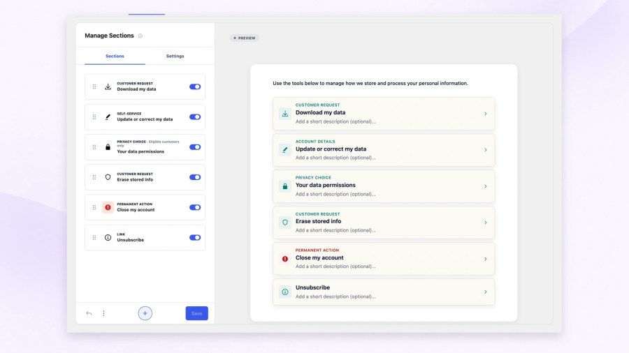Click 'ACCOUNT DETAILS' label in preview
This screenshot has width=629, height=353.
[x=315, y=142]
